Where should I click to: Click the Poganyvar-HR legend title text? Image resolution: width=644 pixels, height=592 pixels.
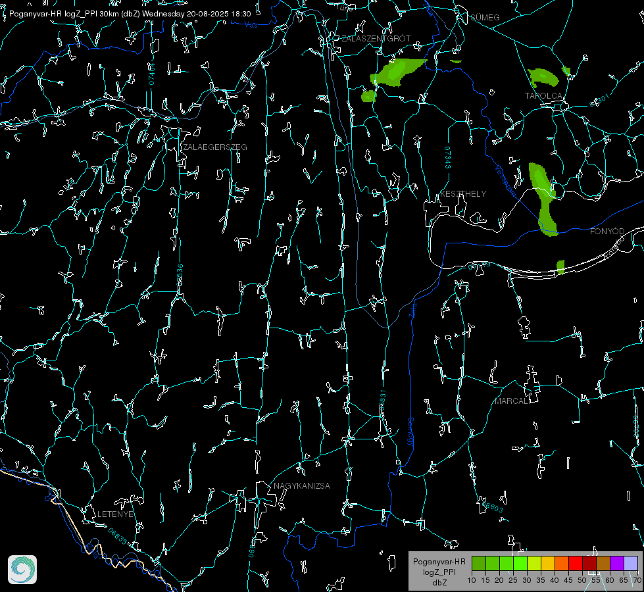(x=439, y=561)
